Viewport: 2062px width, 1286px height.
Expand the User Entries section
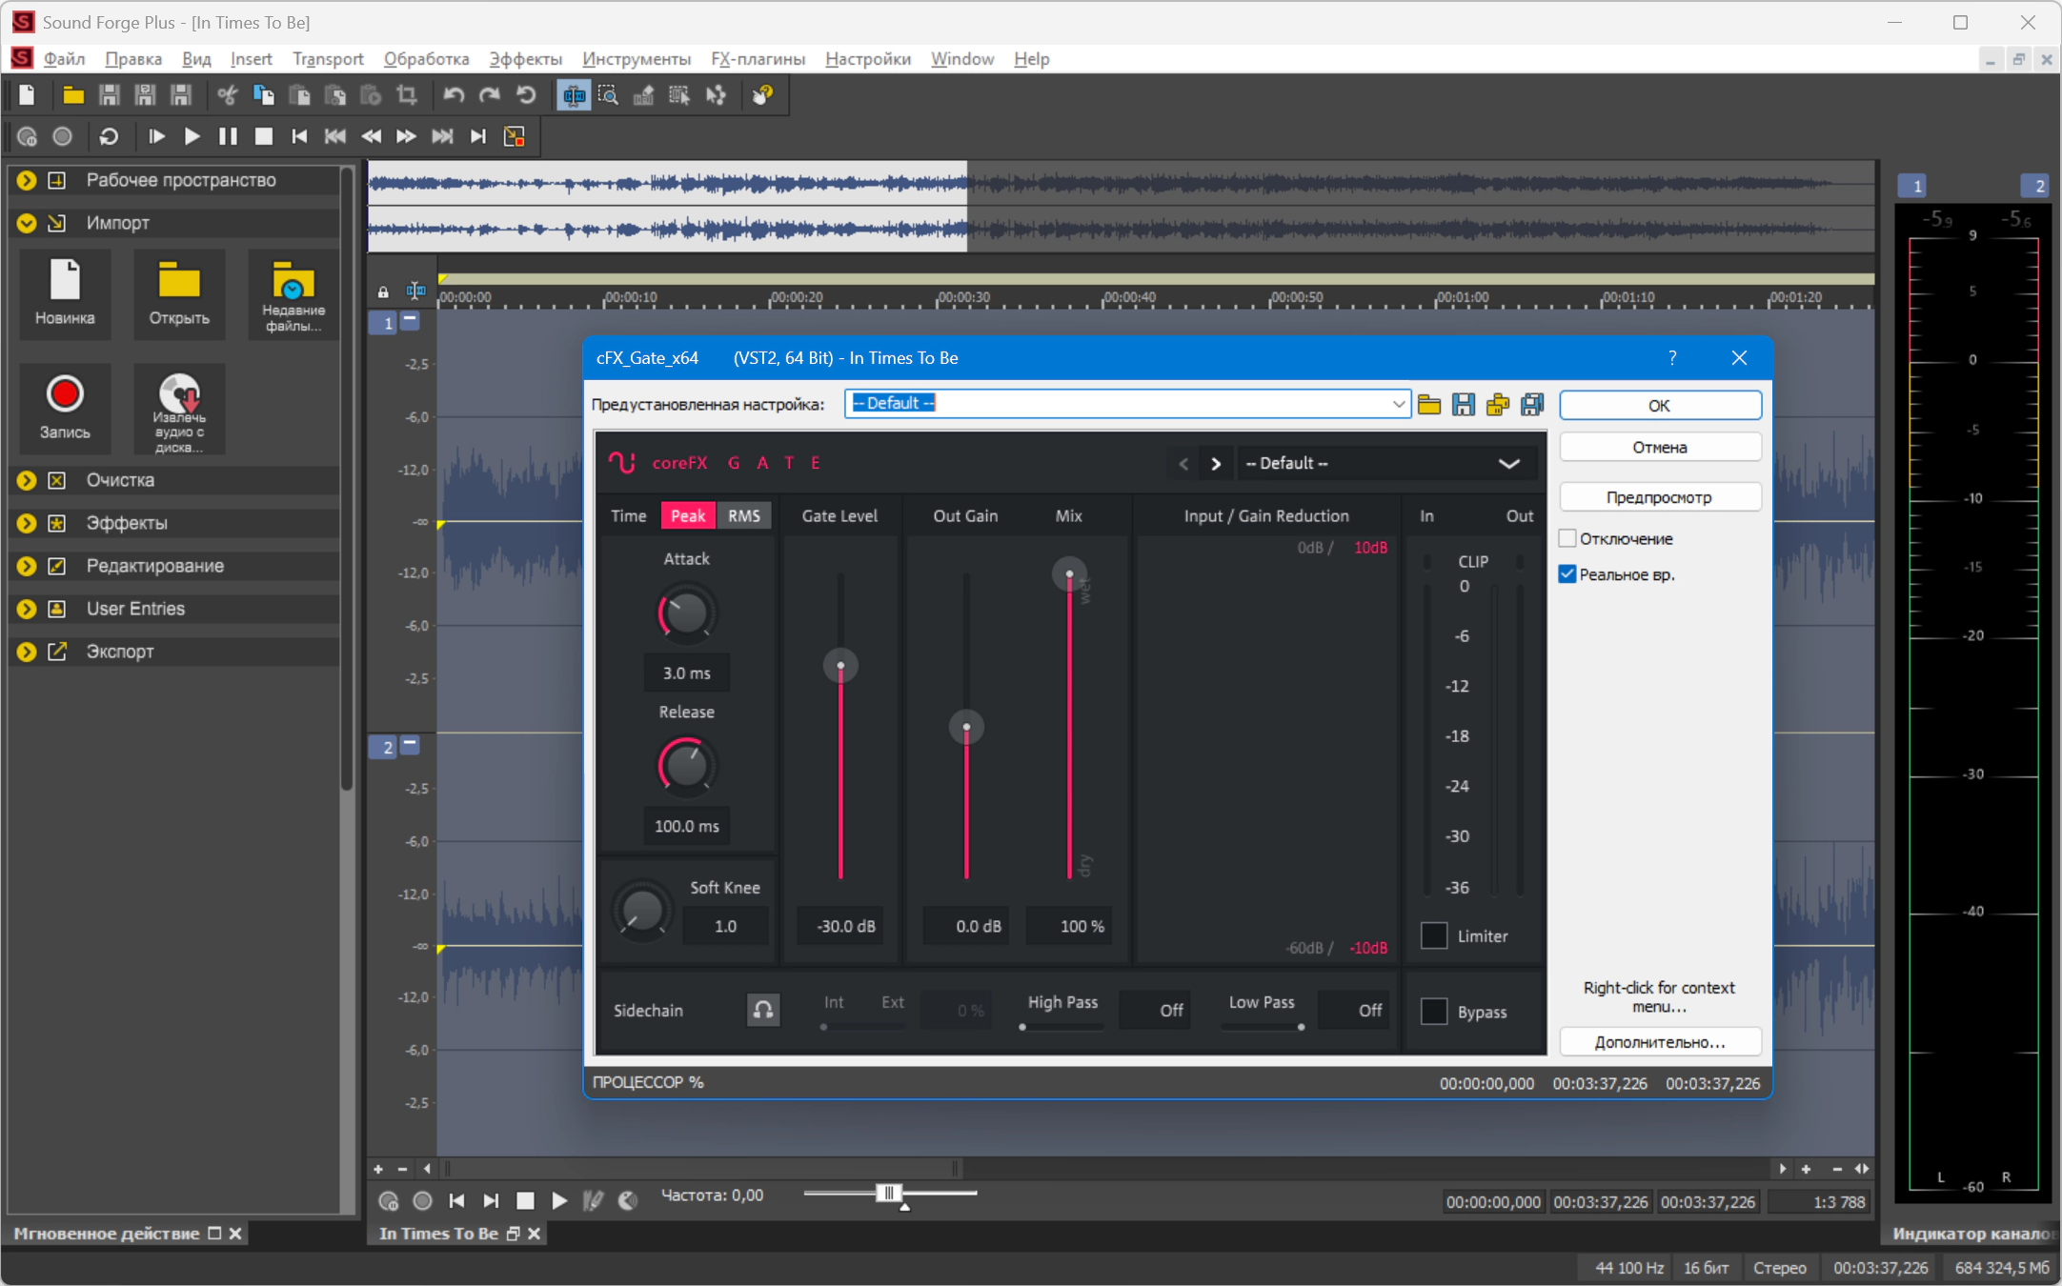pyautogui.click(x=27, y=609)
